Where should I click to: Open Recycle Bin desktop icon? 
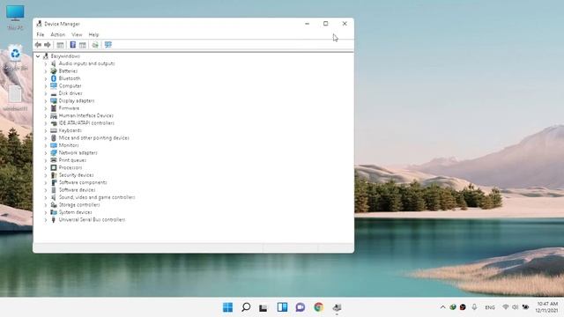click(15, 57)
